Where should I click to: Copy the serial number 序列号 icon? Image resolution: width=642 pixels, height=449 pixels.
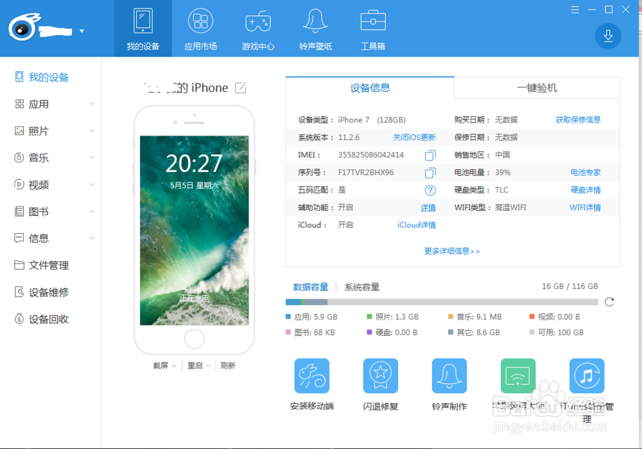point(430,173)
